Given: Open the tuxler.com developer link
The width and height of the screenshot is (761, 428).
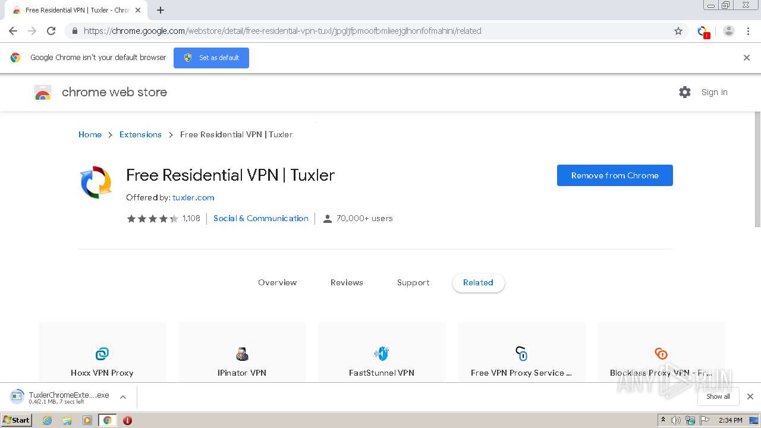Looking at the screenshot, I should click(x=193, y=197).
